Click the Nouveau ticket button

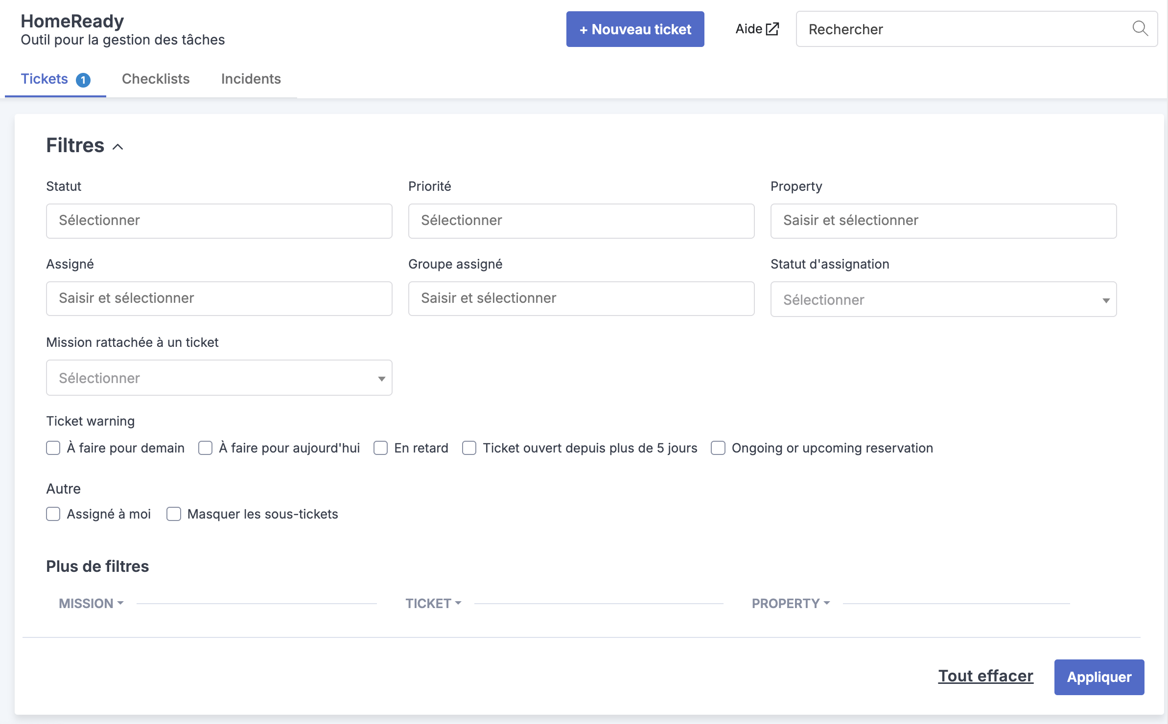pyautogui.click(x=635, y=29)
